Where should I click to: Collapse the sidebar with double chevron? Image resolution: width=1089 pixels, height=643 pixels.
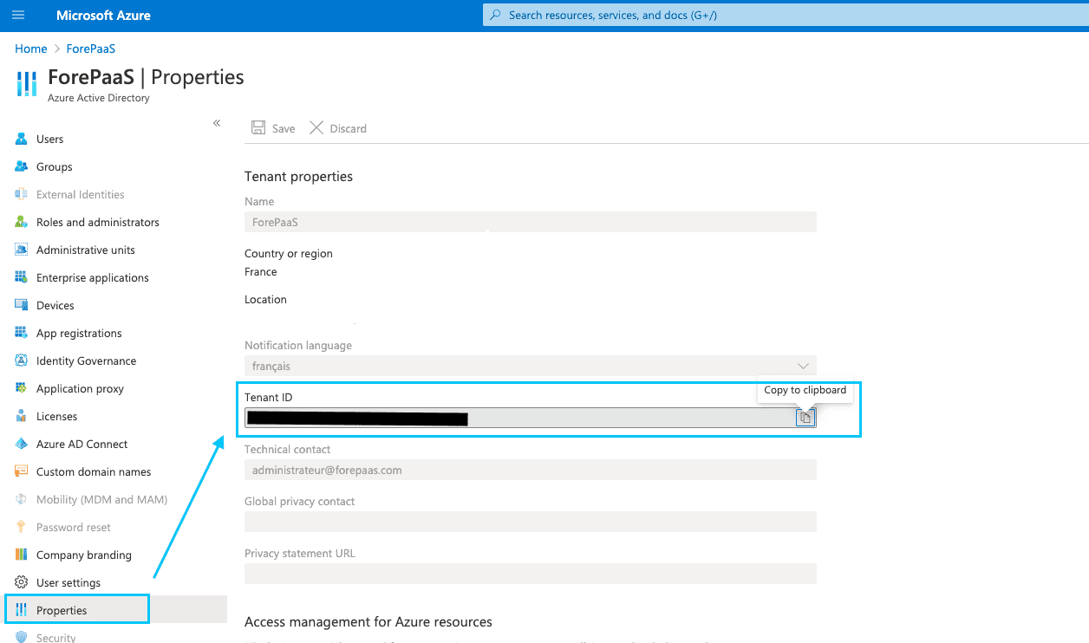[217, 123]
